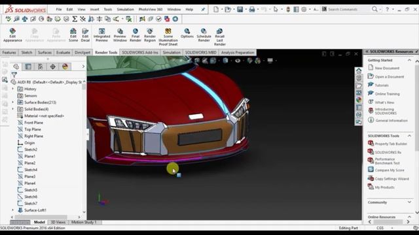419x235 pixels.
Task: Select the Edit Decal tool
Action: point(85,35)
